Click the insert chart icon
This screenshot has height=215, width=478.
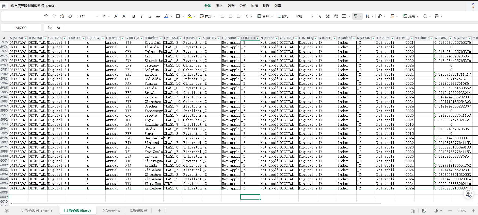[380, 16]
